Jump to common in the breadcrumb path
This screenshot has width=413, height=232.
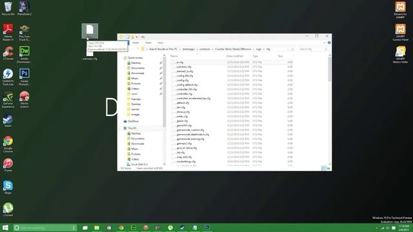[205, 49]
